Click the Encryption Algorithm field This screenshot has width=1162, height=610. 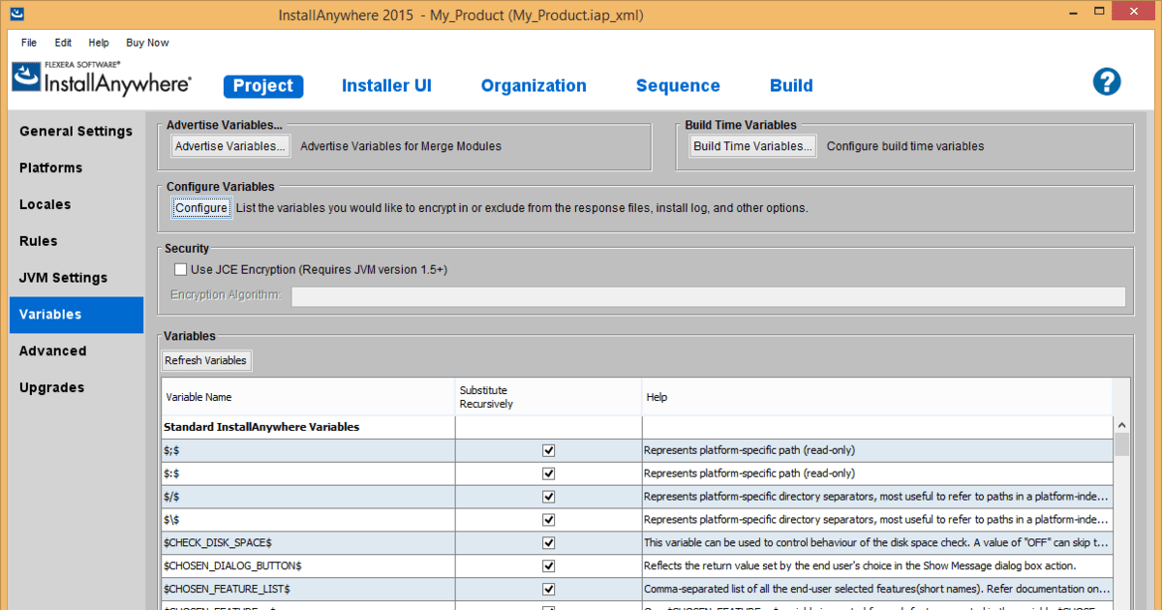[x=708, y=296]
